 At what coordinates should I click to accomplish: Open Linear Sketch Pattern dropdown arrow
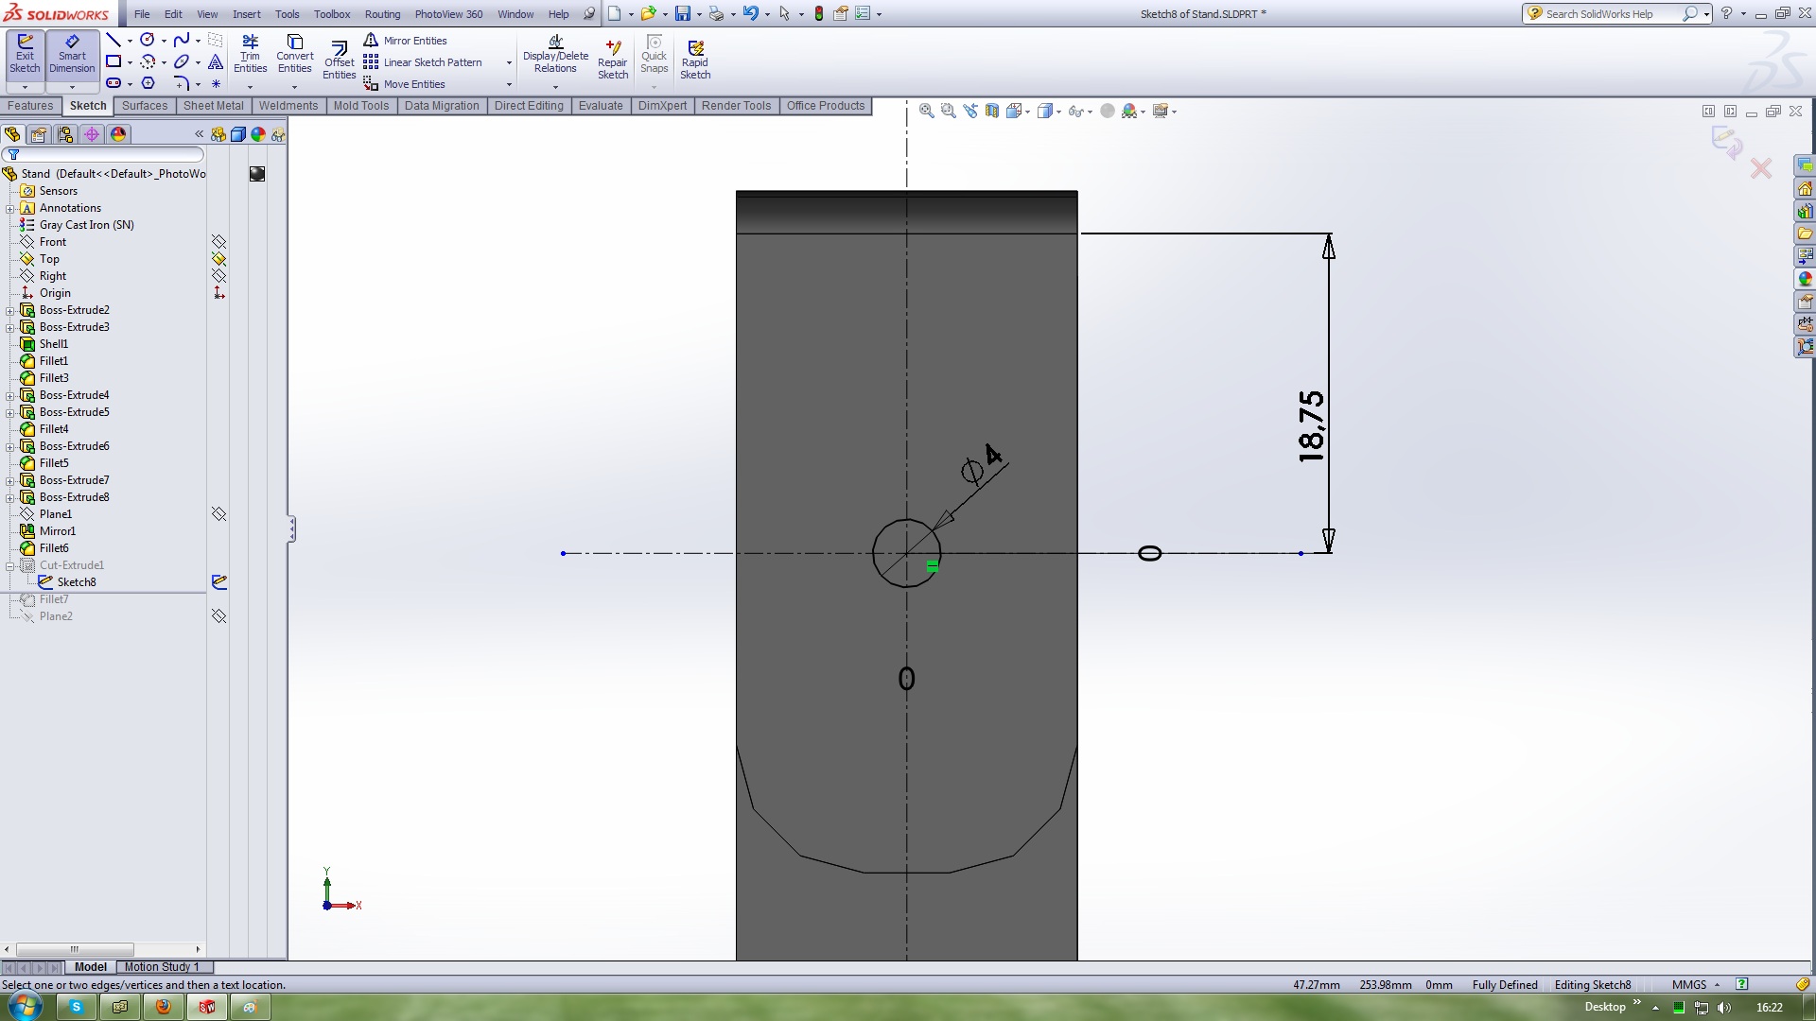tap(509, 62)
